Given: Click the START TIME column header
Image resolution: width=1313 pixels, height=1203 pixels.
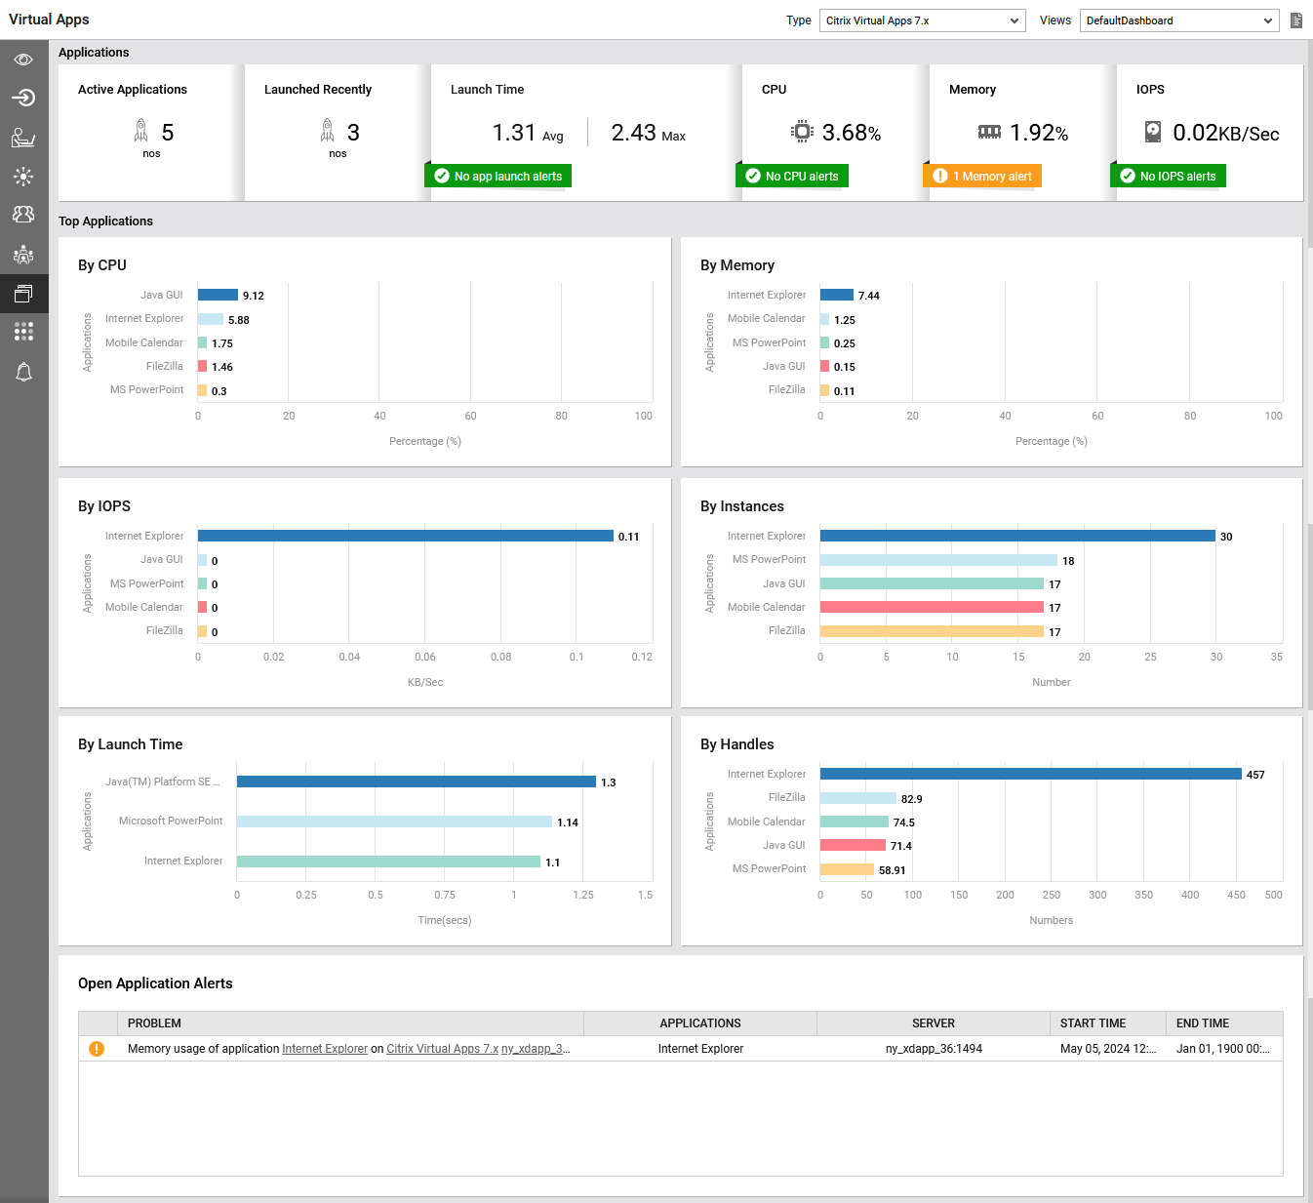Looking at the screenshot, I should [1093, 1023].
